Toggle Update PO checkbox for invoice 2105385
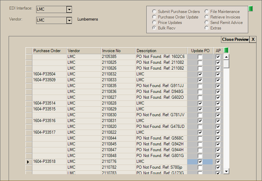 [x=200, y=57]
